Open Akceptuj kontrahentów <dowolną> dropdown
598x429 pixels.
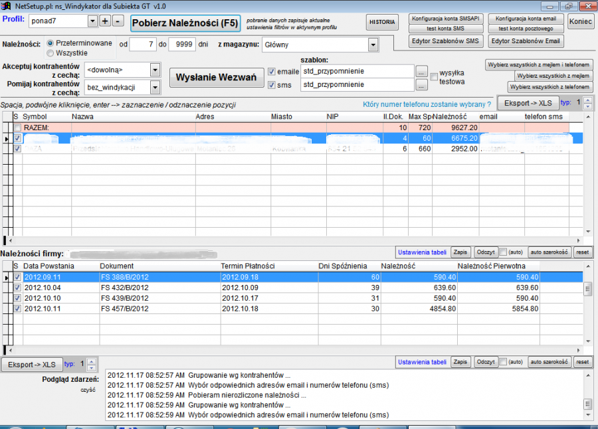(x=155, y=70)
